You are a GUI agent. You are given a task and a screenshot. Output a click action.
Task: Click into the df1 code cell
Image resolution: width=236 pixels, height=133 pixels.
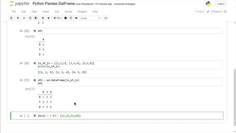point(129,31)
